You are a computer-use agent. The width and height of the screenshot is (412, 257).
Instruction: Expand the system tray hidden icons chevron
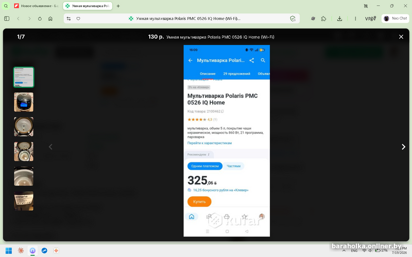coord(344,251)
